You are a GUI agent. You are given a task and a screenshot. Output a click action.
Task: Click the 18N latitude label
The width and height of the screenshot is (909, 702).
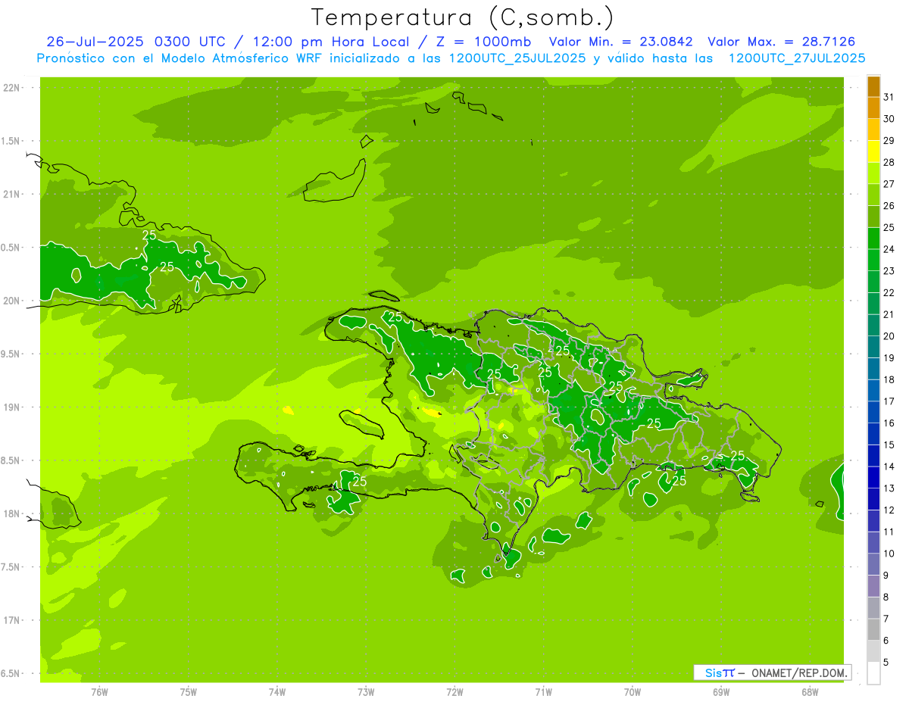[11, 513]
